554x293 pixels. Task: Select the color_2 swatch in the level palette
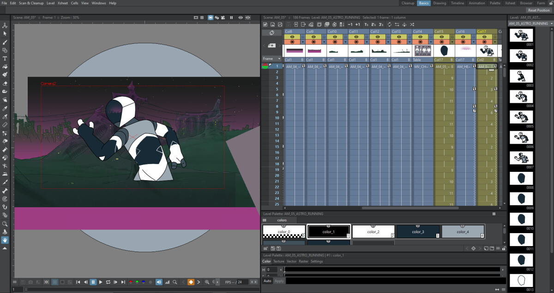[x=373, y=231]
